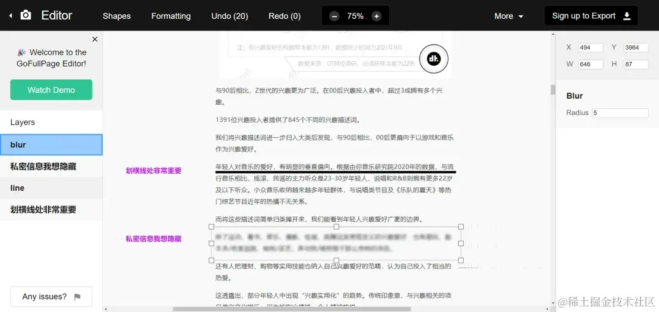Select the line layer in Layers

point(51,188)
